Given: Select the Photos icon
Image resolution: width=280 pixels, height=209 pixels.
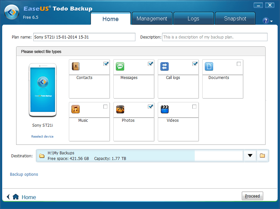Looking at the screenshot, I should pyautogui.click(x=120, y=109).
